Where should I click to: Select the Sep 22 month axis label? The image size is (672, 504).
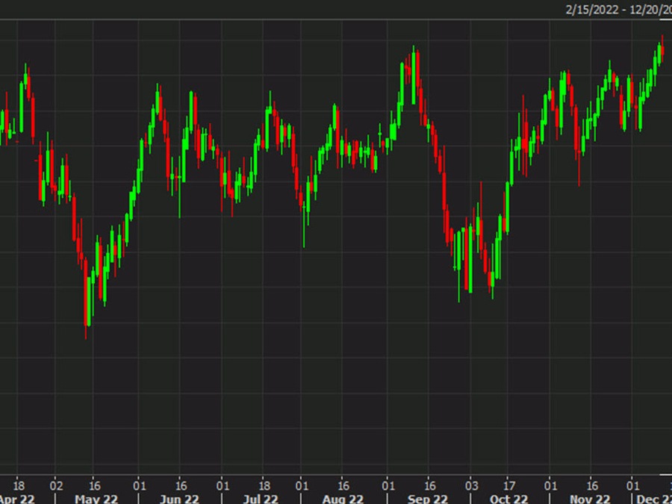click(427, 498)
